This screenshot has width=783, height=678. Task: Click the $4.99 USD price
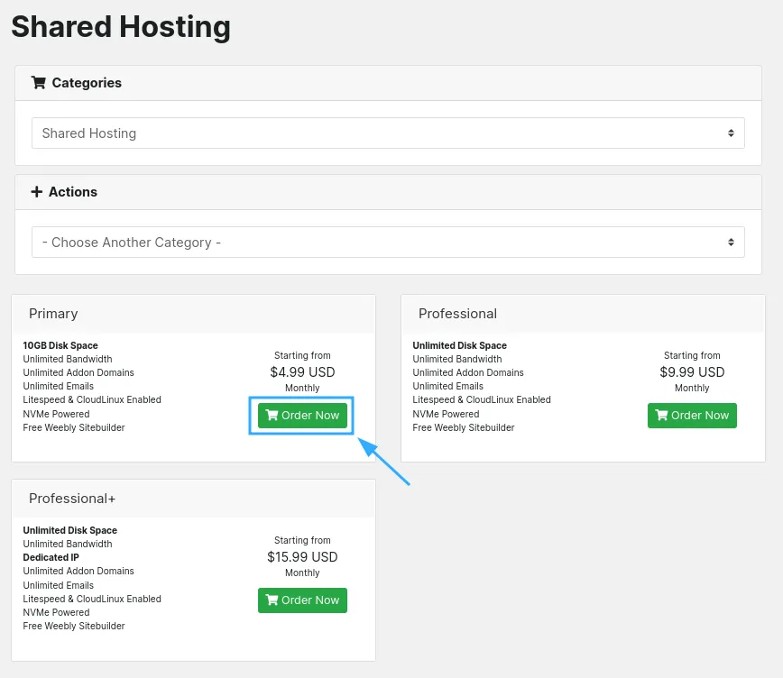coord(302,372)
